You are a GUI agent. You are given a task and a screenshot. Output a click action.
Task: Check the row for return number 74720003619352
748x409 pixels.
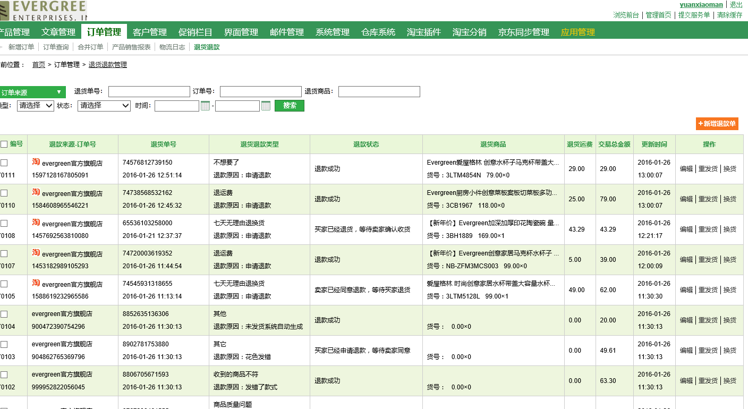[x=4, y=254]
